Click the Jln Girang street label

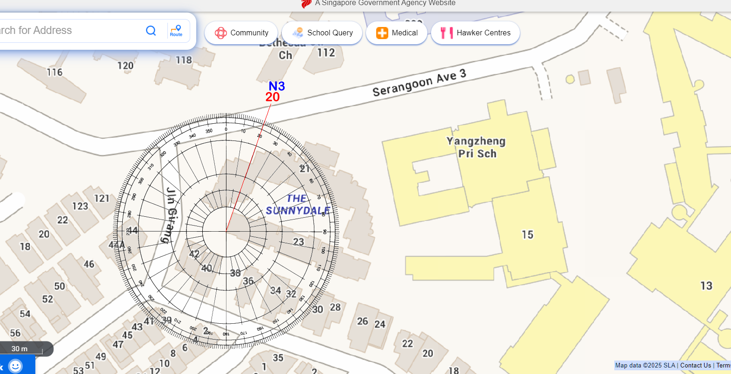point(171,215)
